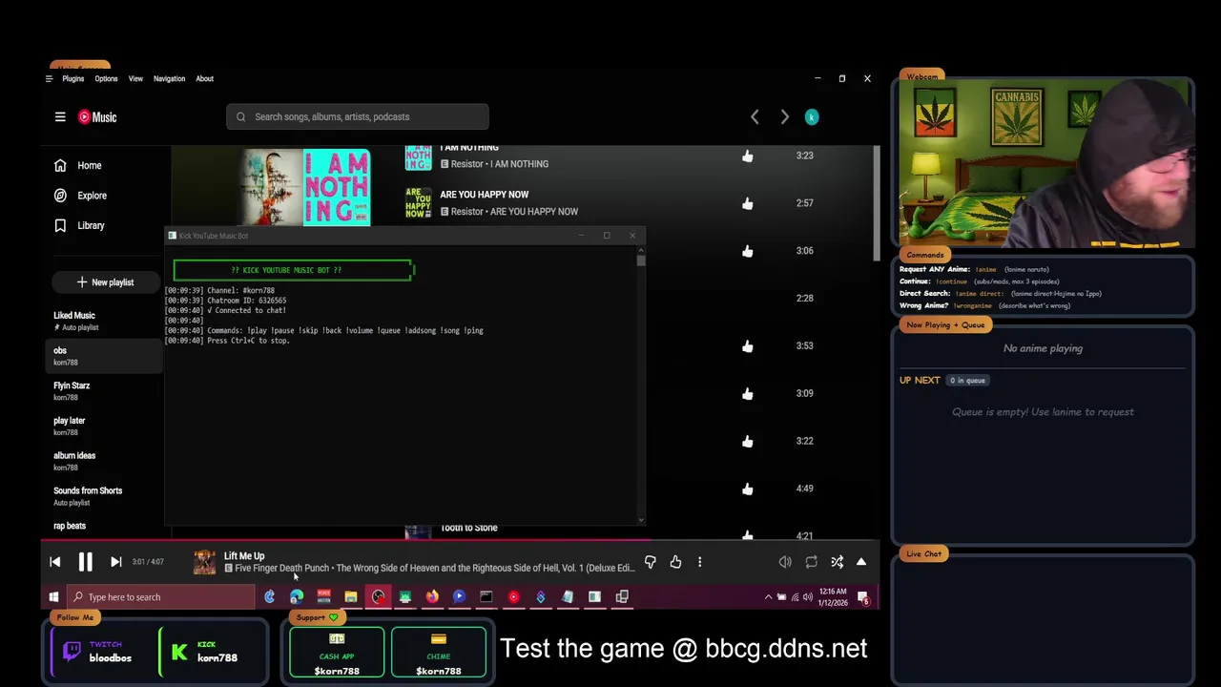
Task: Open the Liked Music playlist
Action: point(103,321)
